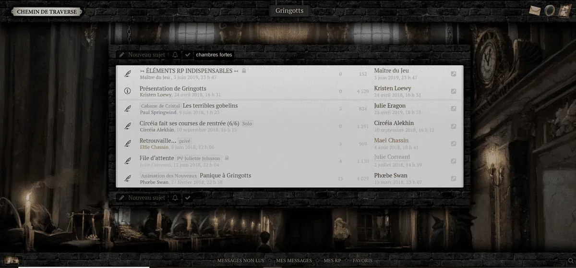Click the Solo tag

pyautogui.click(x=247, y=124)
